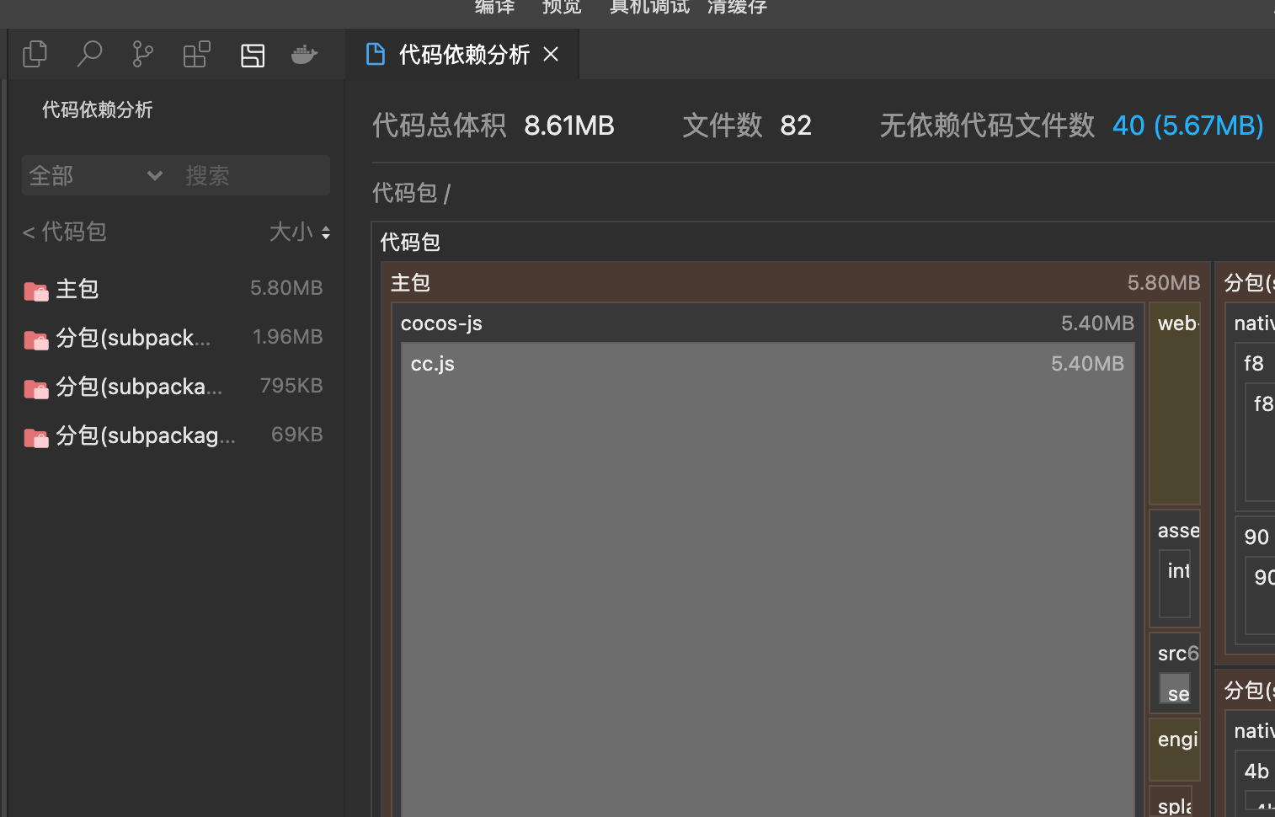Click the 代码包 breadcrumb link
1275x817 pixels.
[x=404, y=193]
